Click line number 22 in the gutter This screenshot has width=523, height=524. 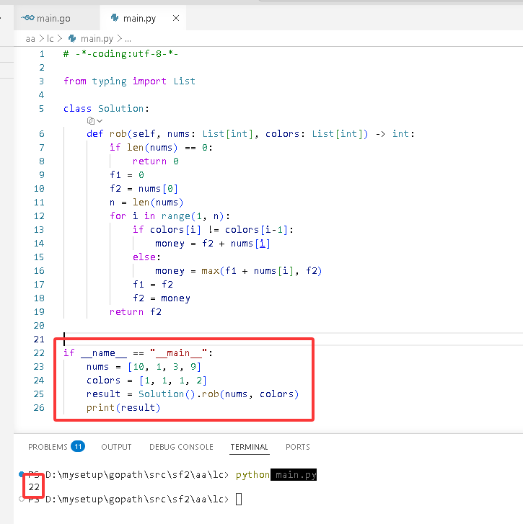point(39,353)
